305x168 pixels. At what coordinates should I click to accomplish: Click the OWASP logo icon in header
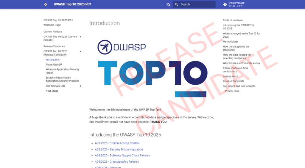46,4
